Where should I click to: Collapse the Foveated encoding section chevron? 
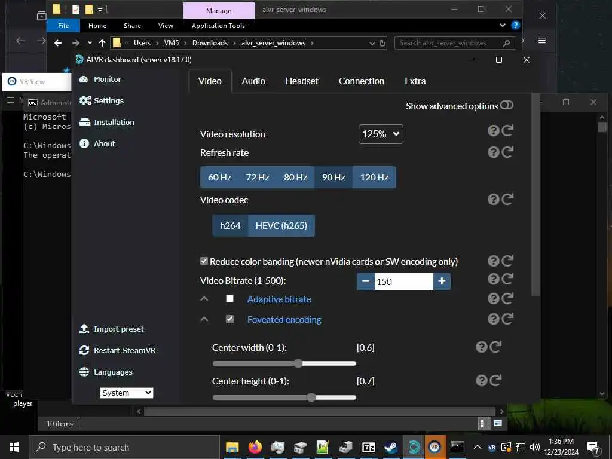pos(204,319)
